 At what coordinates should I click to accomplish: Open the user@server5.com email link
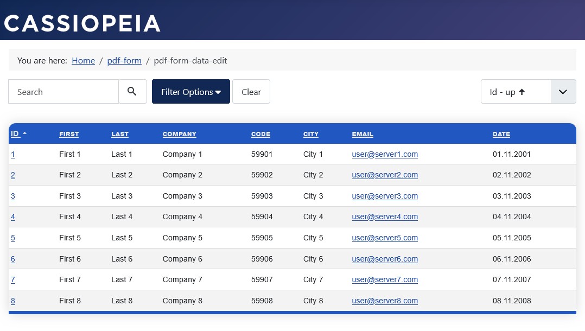tap(385, 238)
